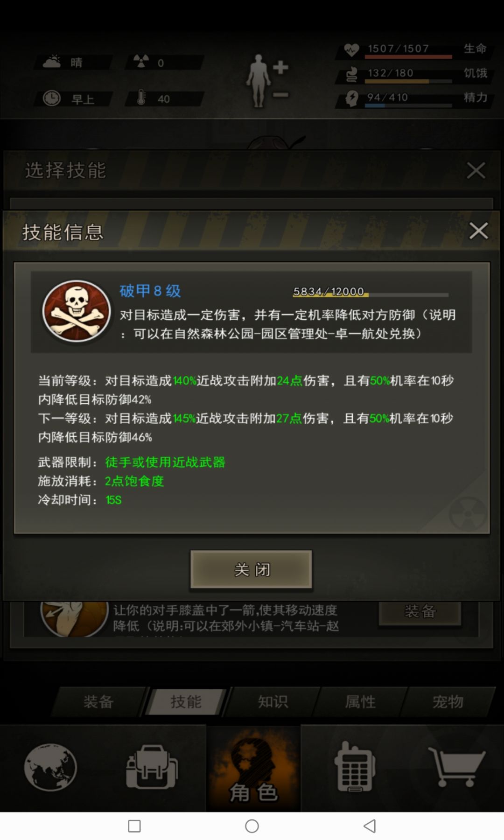This screenshot has height=840, width=504.
Task: Select the 技能 tab
Action: point(186,701)
